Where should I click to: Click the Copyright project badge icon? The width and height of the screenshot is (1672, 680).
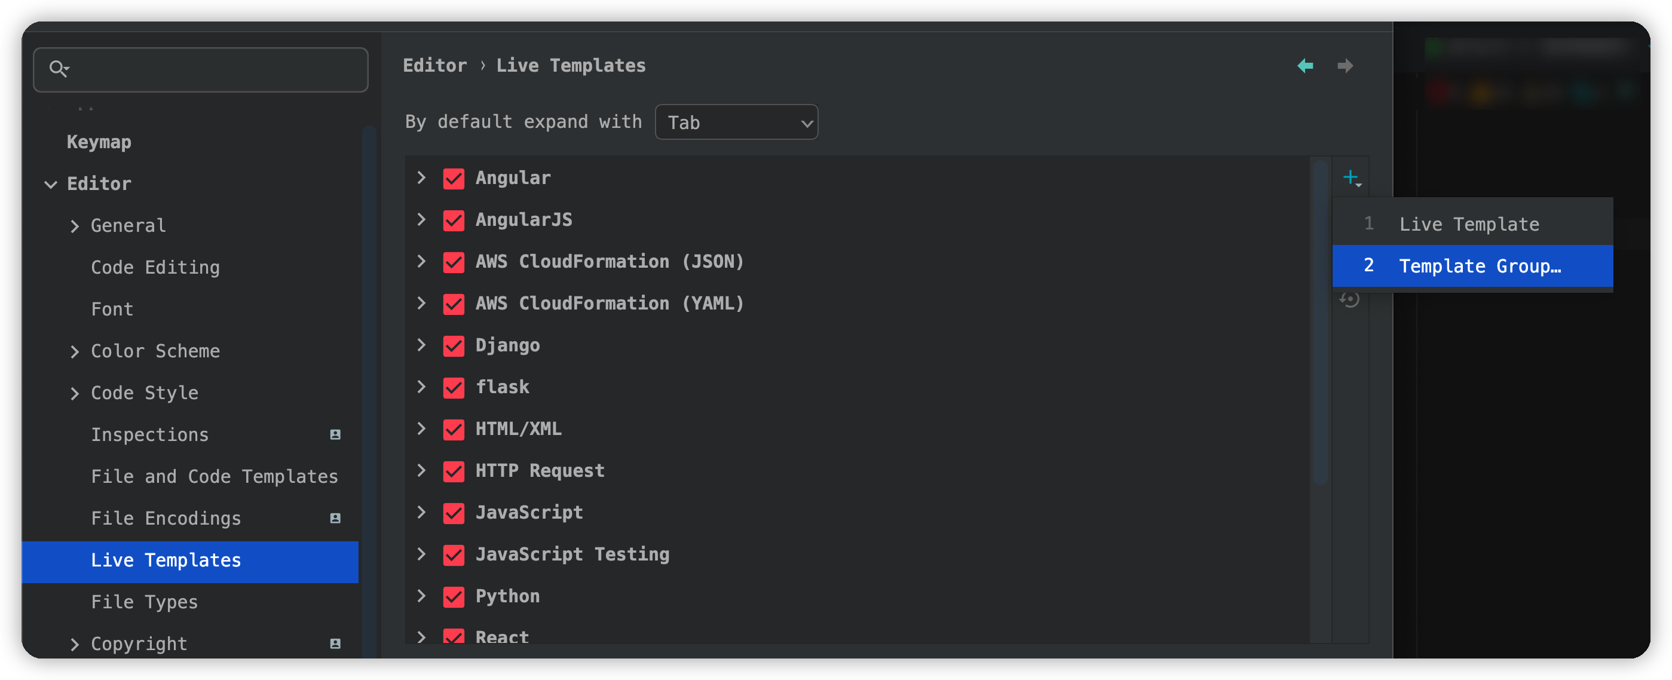click(335, 644)
